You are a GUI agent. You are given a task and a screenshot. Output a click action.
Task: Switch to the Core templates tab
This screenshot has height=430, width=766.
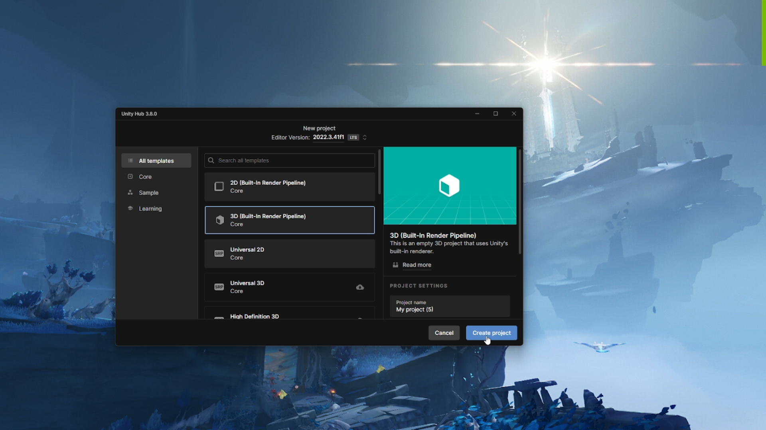[x=145, y=177]
